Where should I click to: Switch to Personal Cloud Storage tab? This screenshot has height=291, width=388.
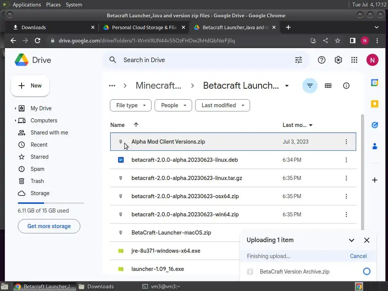click(144, 27)
